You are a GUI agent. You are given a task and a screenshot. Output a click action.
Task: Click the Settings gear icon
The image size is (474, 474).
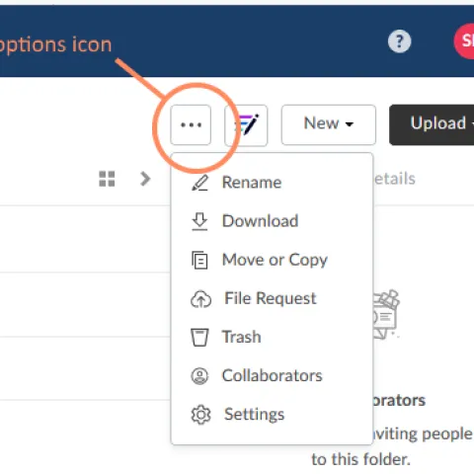(x=200, y=415)
